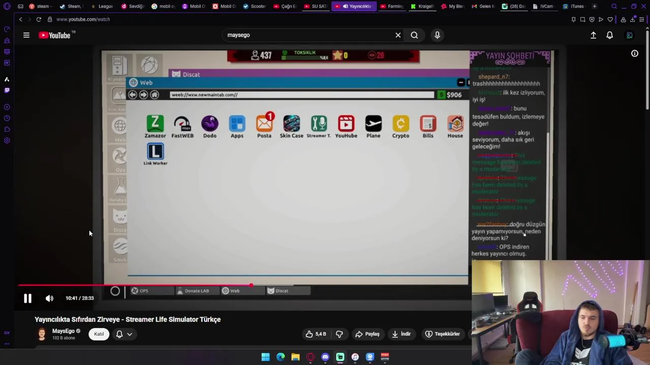The height and width of the screenshot is (365, 650).
Task: Open the Streamer T. microphone icon
Action: click(x=319, y=127)
